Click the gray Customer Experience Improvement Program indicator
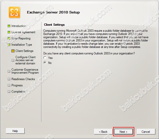This screenshot has height=139, width=159. pyautogui.click(x=9, y=71)
